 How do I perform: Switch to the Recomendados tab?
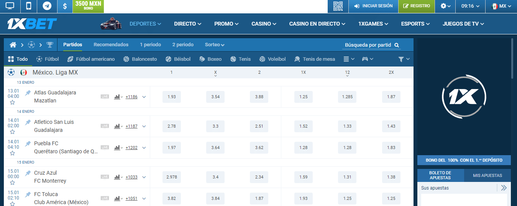point(111,45)
